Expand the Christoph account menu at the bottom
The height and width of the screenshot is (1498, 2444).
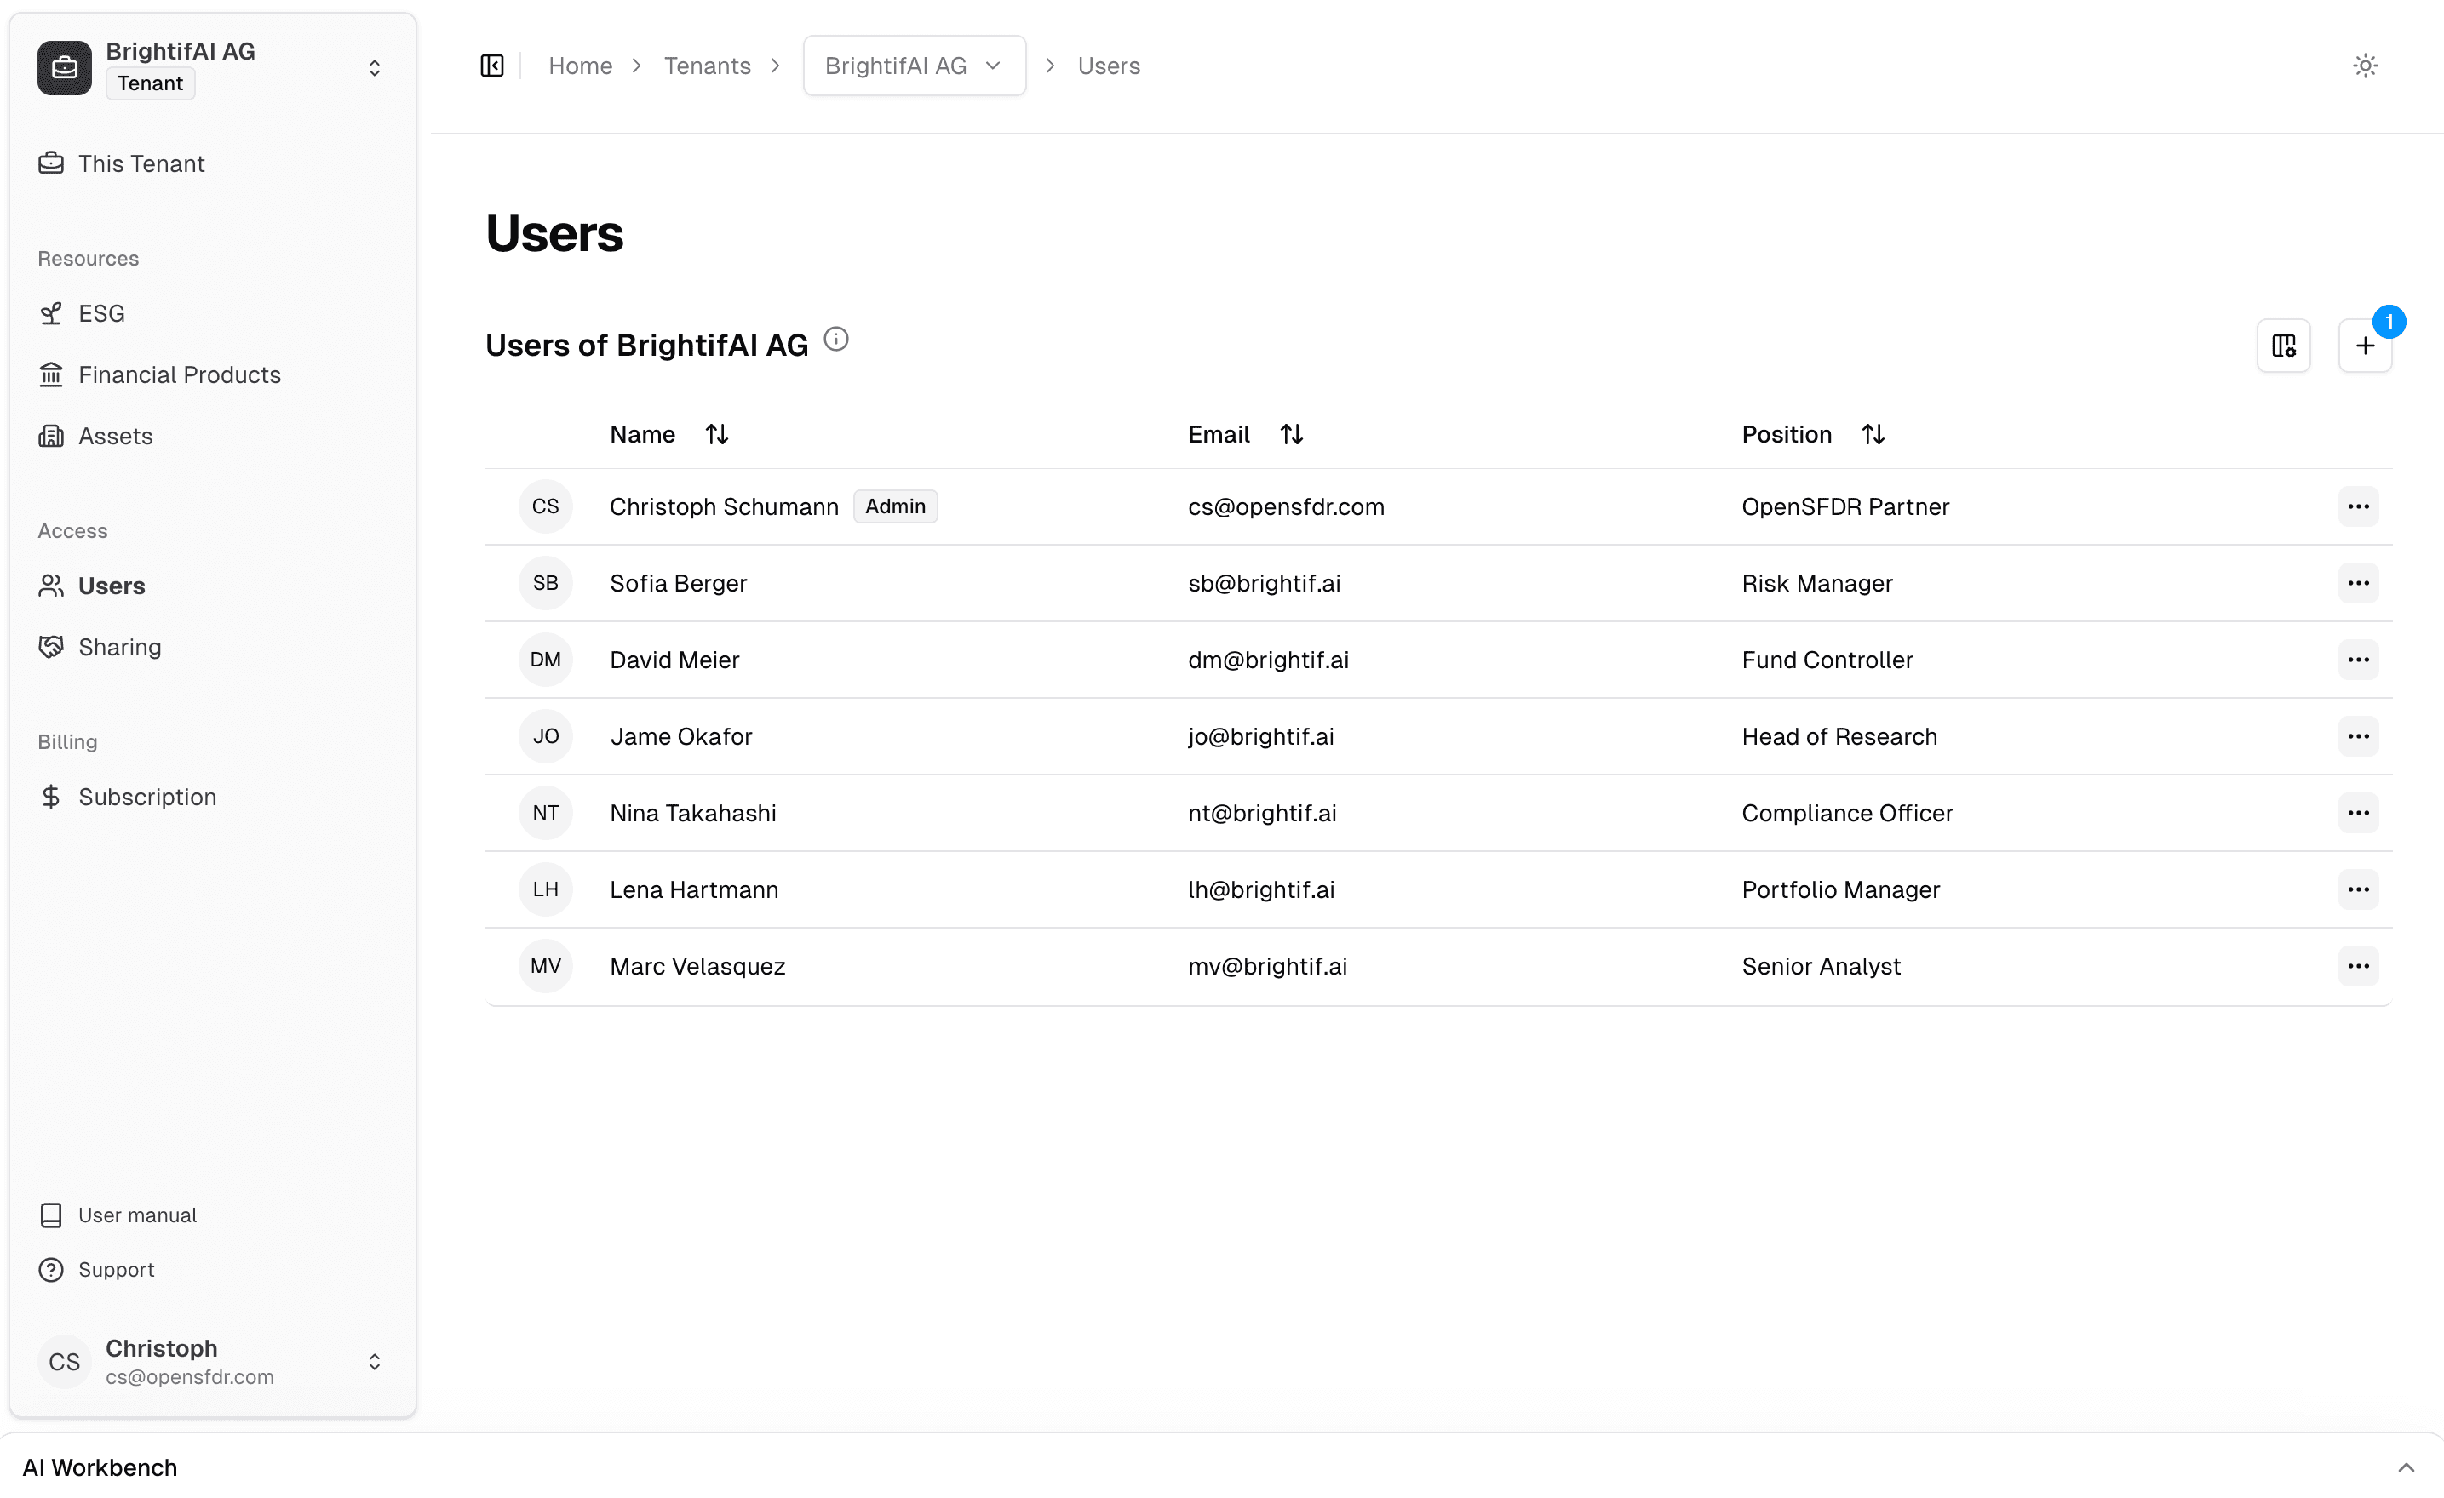(x=374, y=1361)
